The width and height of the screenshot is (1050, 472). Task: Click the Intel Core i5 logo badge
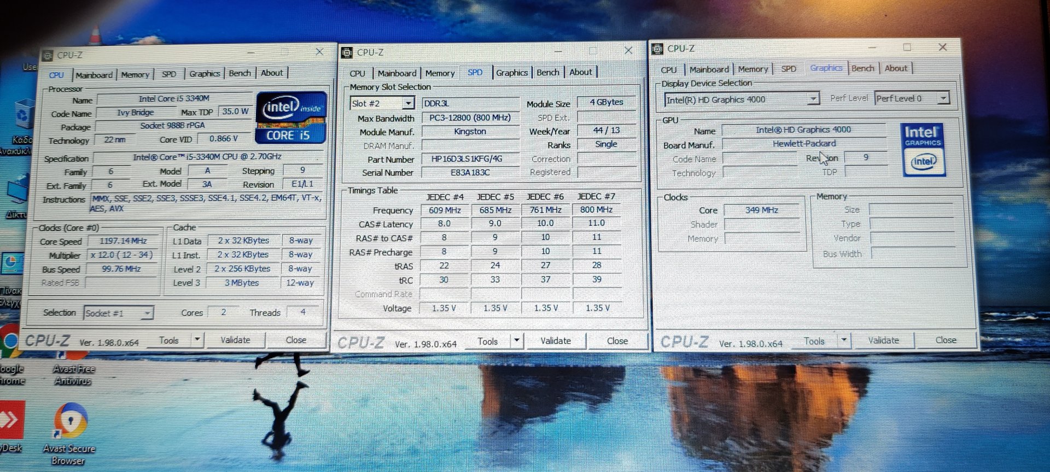[291, 117]
